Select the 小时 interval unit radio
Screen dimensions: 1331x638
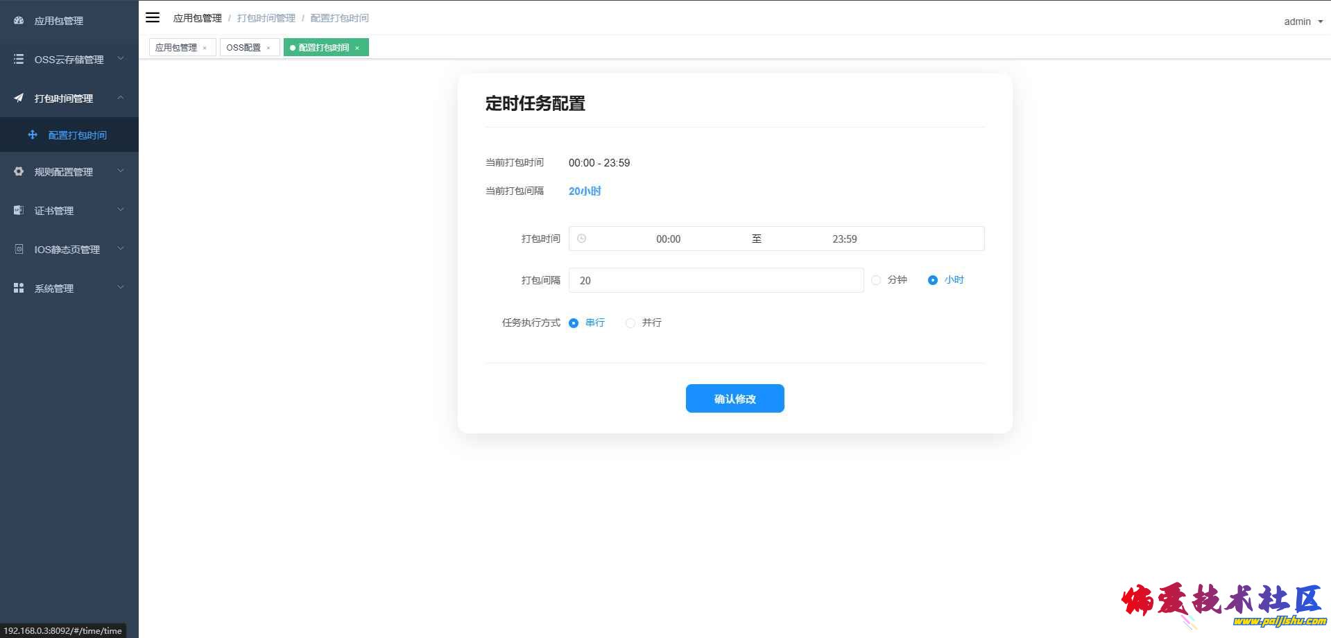click(933, 280)
